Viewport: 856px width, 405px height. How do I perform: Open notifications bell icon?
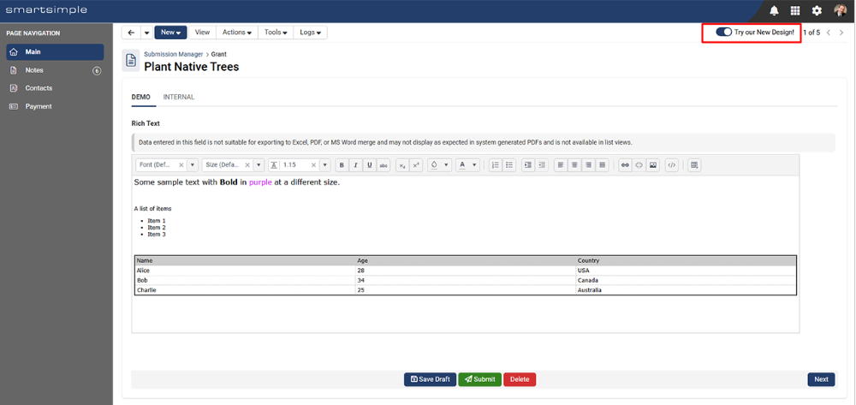point(774,11)
